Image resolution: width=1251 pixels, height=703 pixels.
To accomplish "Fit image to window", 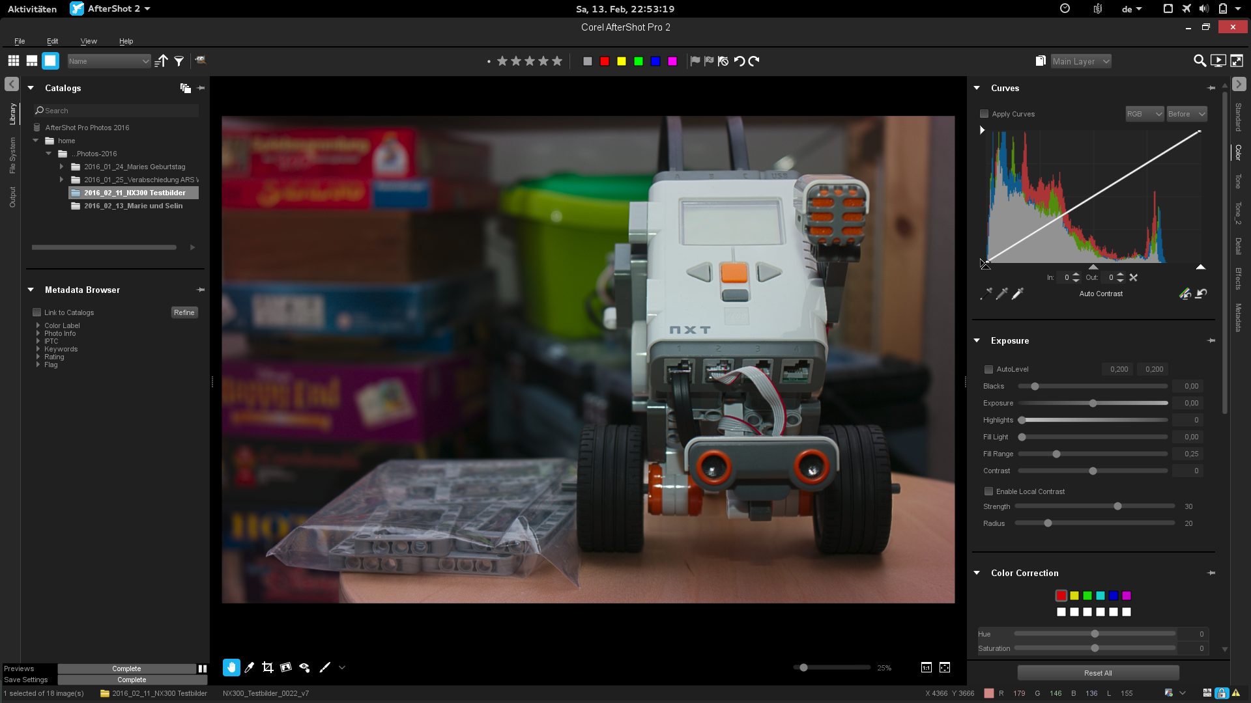I will pos(945,667).
